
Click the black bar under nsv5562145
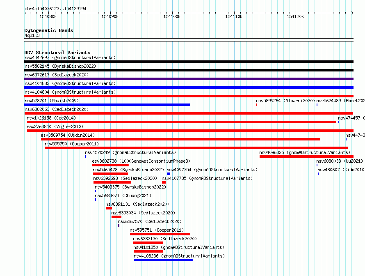pos(189,70)
